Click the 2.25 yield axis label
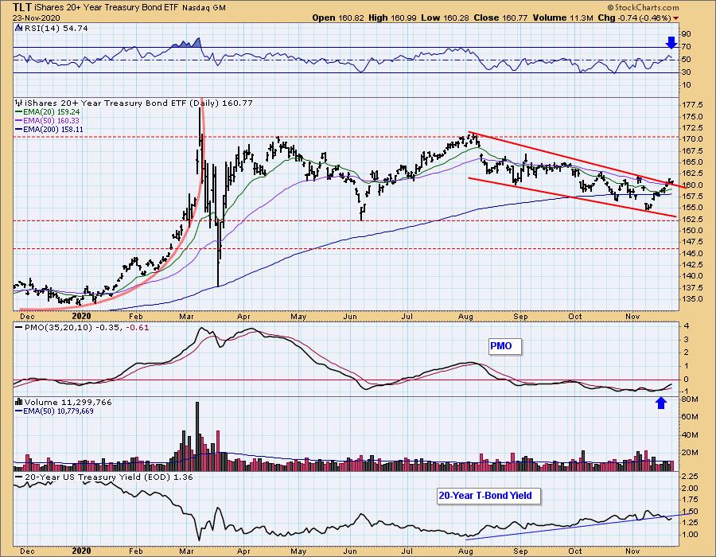 click(690, 476)
